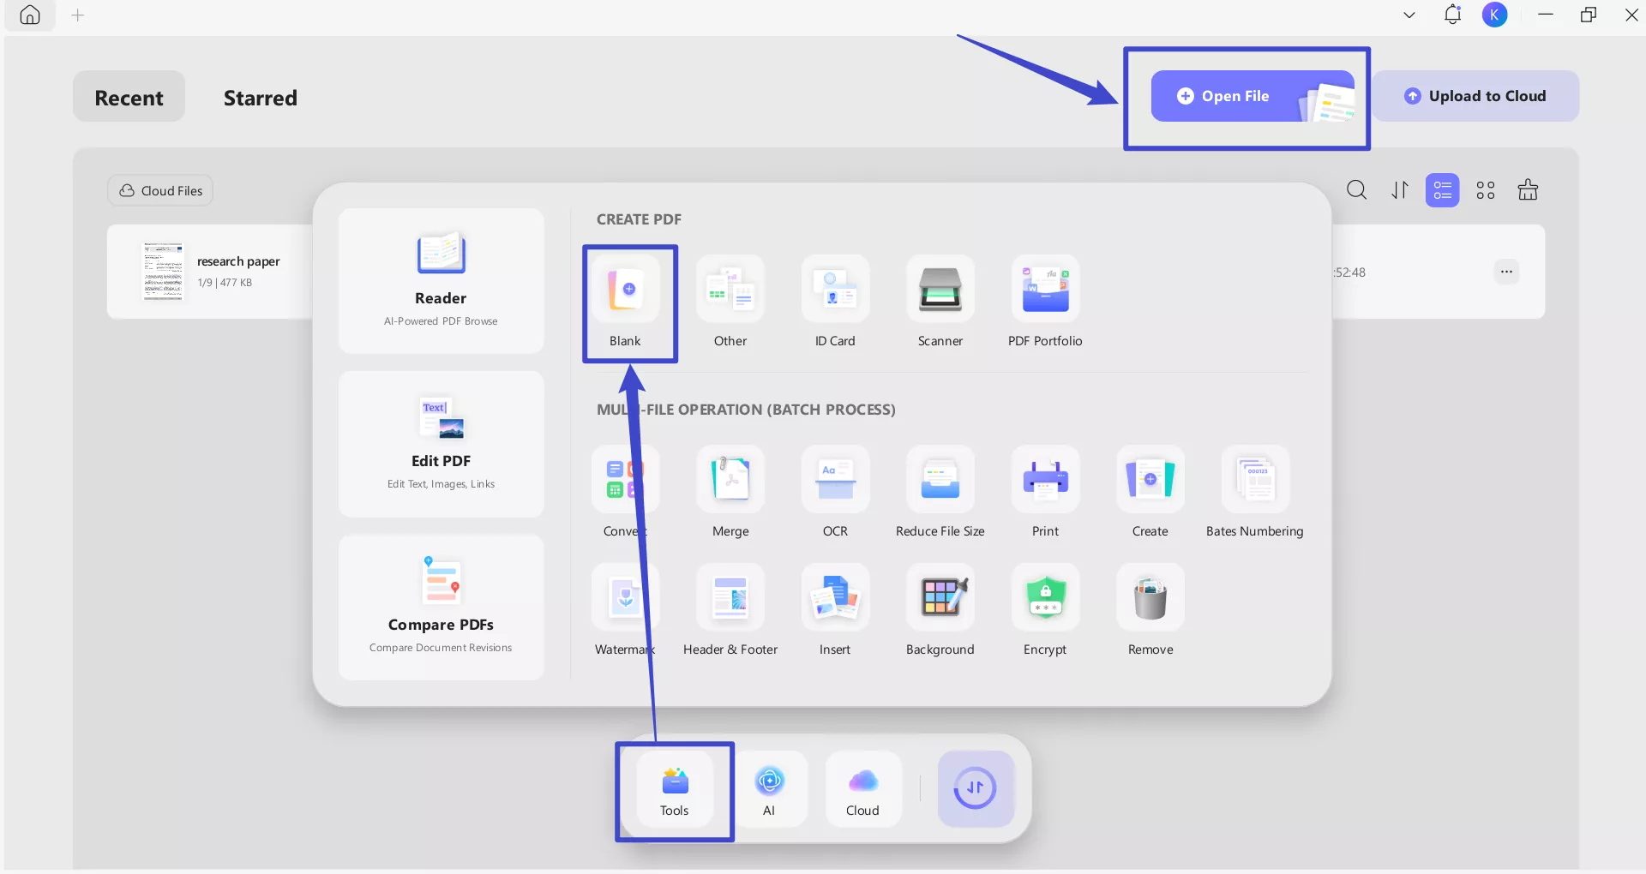Image resolution: width=1646 pixels, height=874 pixels.
Task: Open the window options chevron dropdown
Action: pos(1408,15)
